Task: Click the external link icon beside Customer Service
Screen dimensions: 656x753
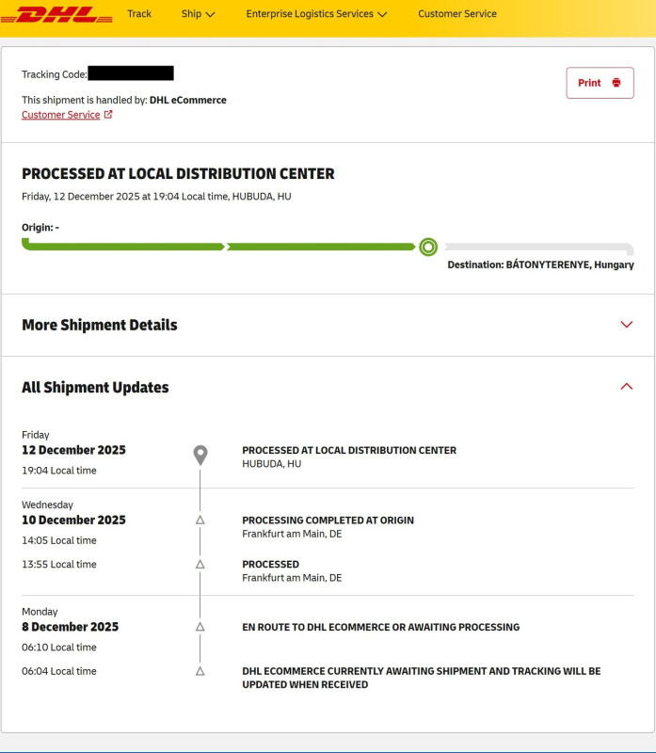Action: tap(108, 115)
